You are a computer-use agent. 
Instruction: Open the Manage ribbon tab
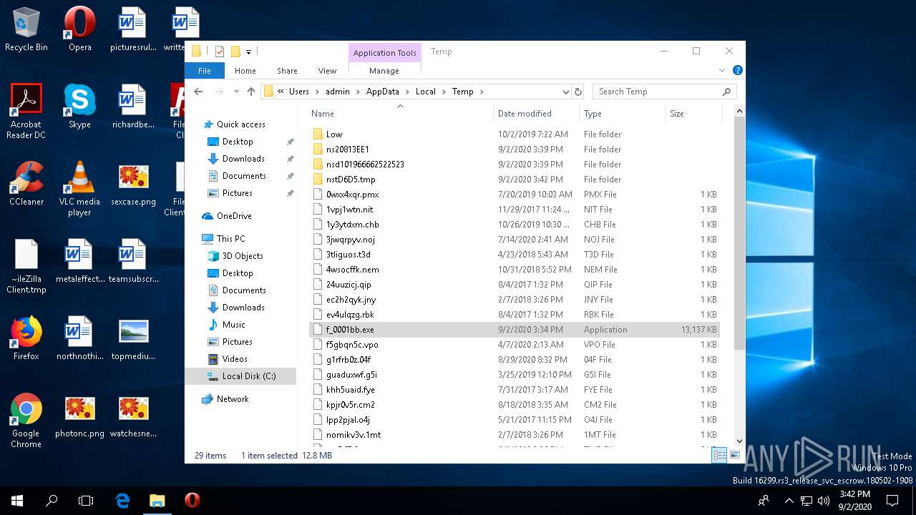[384, 71]
